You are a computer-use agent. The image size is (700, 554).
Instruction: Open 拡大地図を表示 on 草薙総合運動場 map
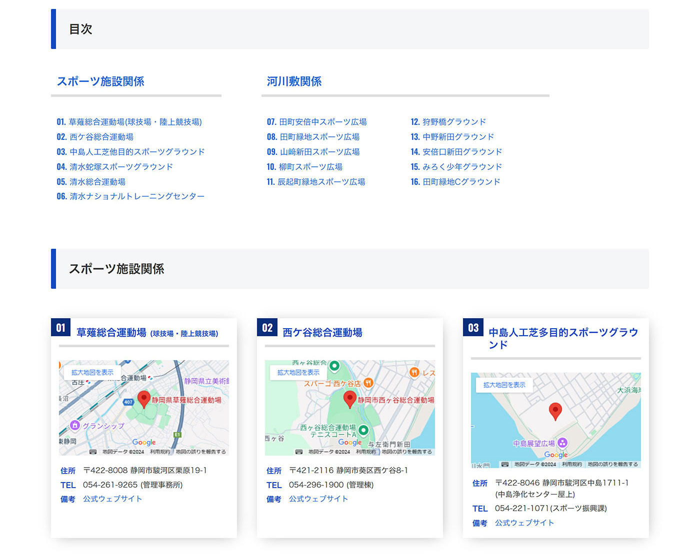point(92,373)
